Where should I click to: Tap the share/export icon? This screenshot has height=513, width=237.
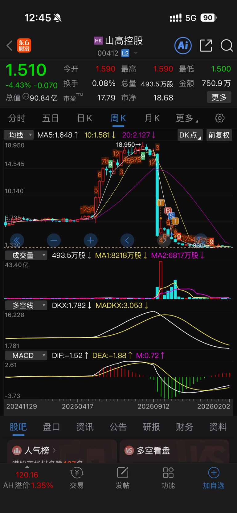pyautogui.click(x=206, y=46)
